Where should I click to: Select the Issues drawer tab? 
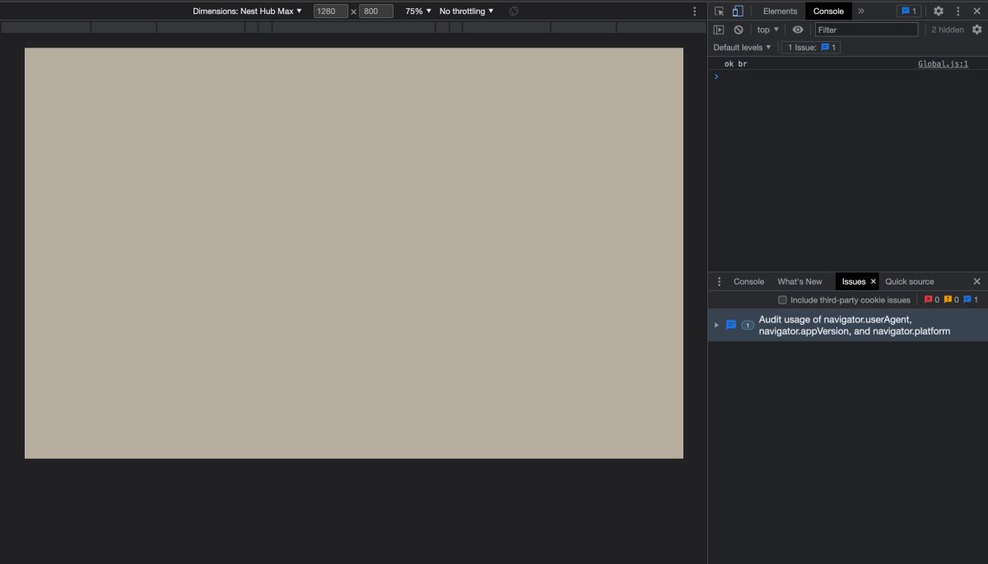854,281
